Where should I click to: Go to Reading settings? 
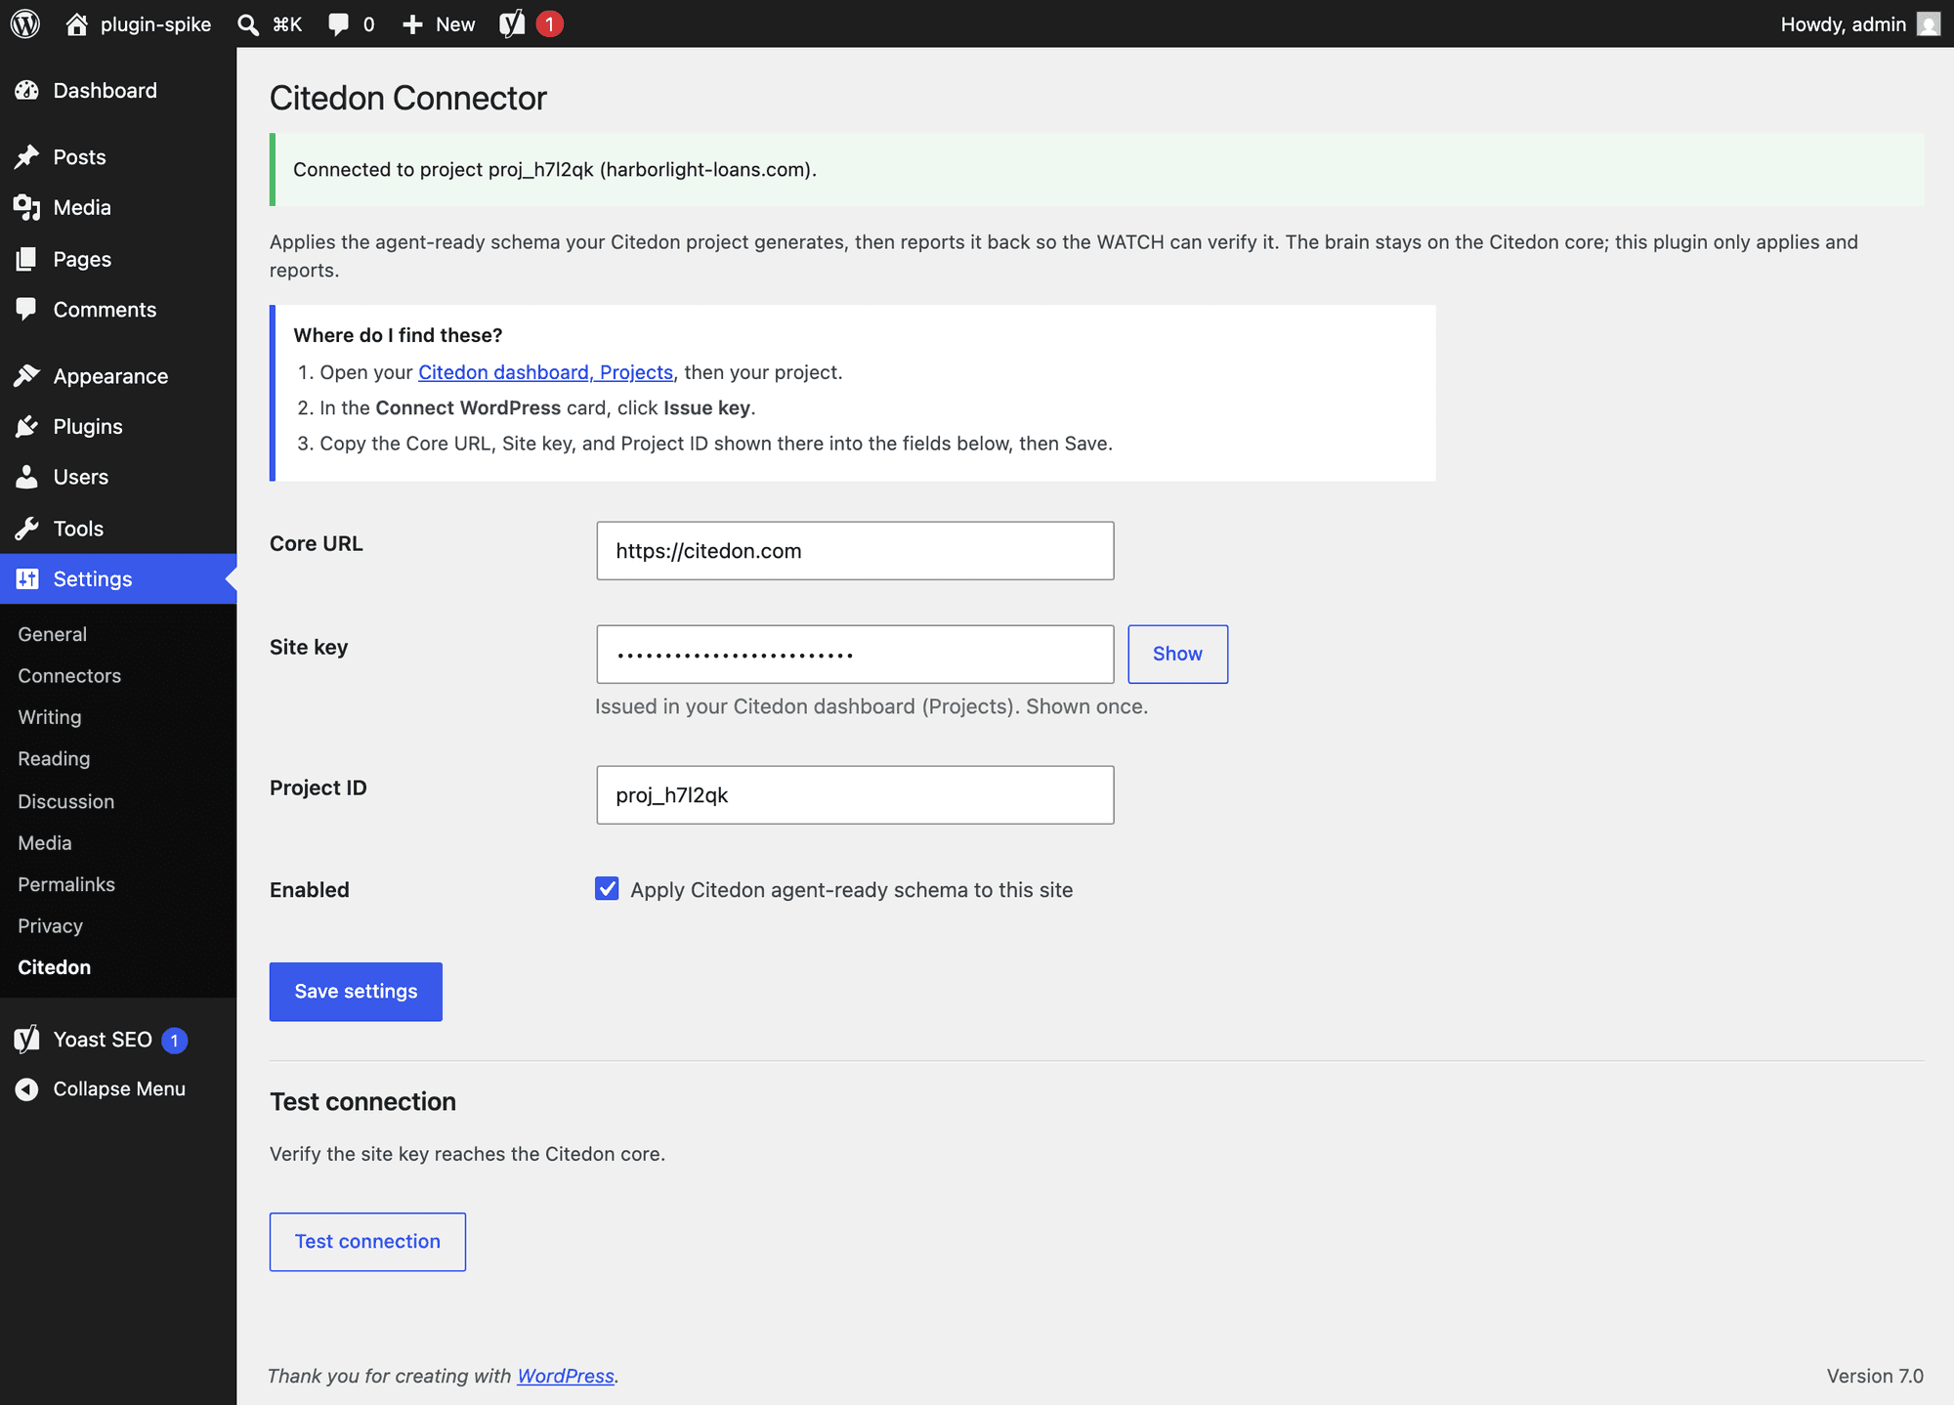click(x=54, y=759)
